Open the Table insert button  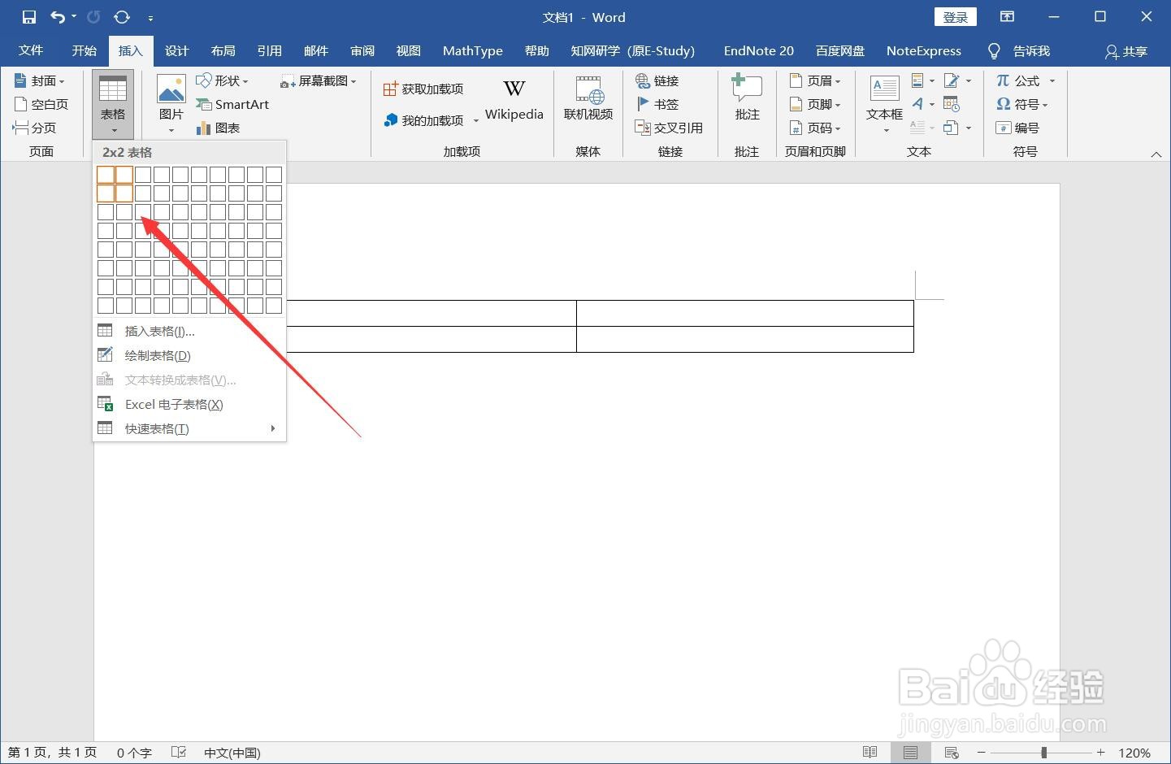113,104
